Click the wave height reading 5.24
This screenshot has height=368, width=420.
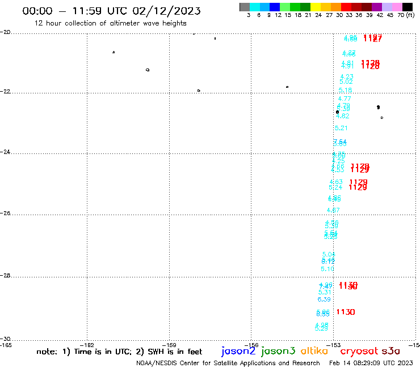click(335, 187)
